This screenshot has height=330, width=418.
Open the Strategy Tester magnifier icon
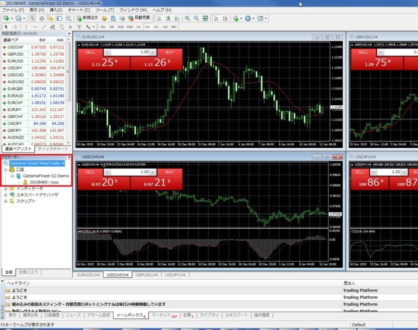pyautogui.click(x=69, y=18)
